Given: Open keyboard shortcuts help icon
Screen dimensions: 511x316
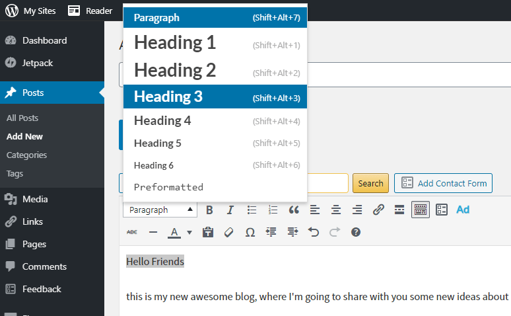Looking at the screenshot, I should point(356,232).
